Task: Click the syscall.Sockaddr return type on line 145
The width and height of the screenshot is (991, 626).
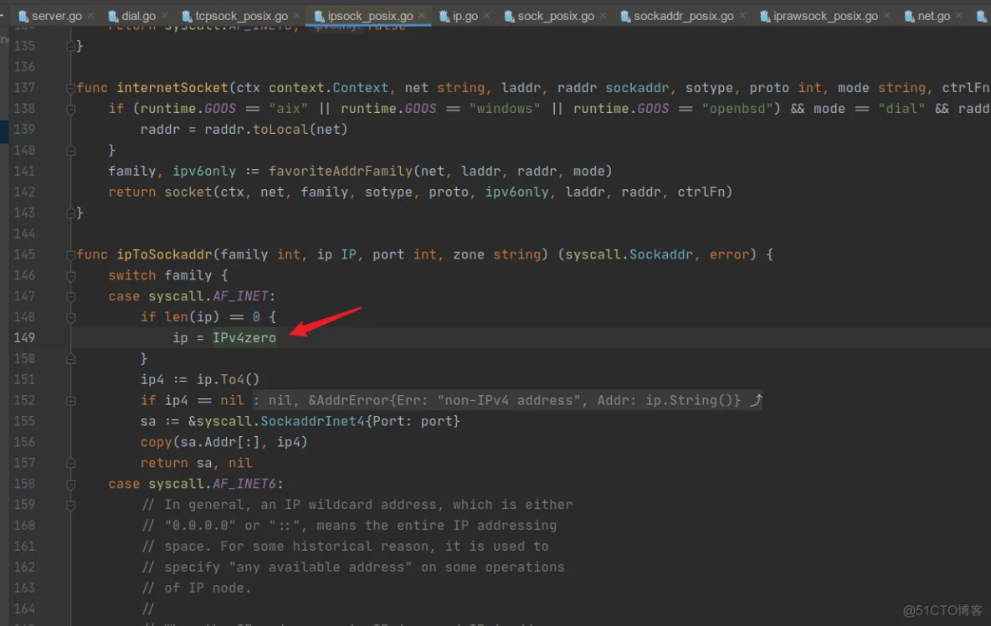Action: pyautogui.click(x=629, y=254)
